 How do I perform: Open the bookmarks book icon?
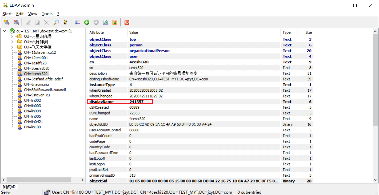click(78, 22)
